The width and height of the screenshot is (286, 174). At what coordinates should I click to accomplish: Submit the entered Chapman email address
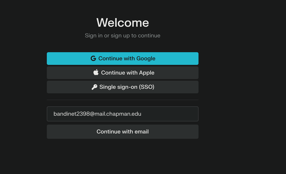123,132
